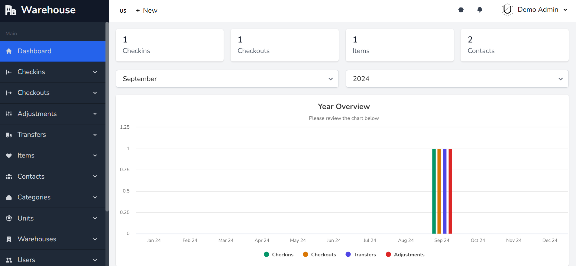576x266 pixels.
Task: Open the September month dropdown
Action: pos(227,79)
